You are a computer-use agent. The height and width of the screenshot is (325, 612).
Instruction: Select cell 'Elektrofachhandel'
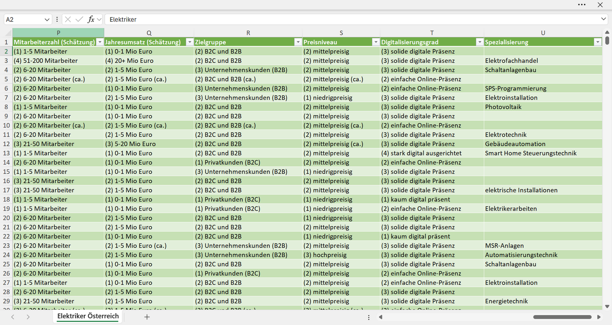click(543, 61)
